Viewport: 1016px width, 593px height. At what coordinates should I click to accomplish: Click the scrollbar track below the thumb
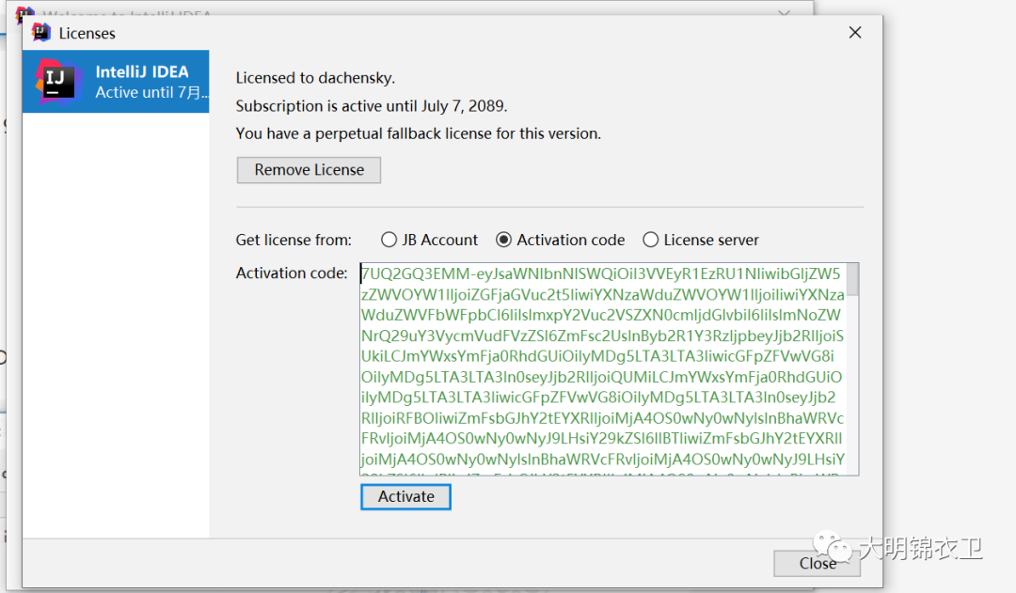pyautogui.click(x=852, y=395)
